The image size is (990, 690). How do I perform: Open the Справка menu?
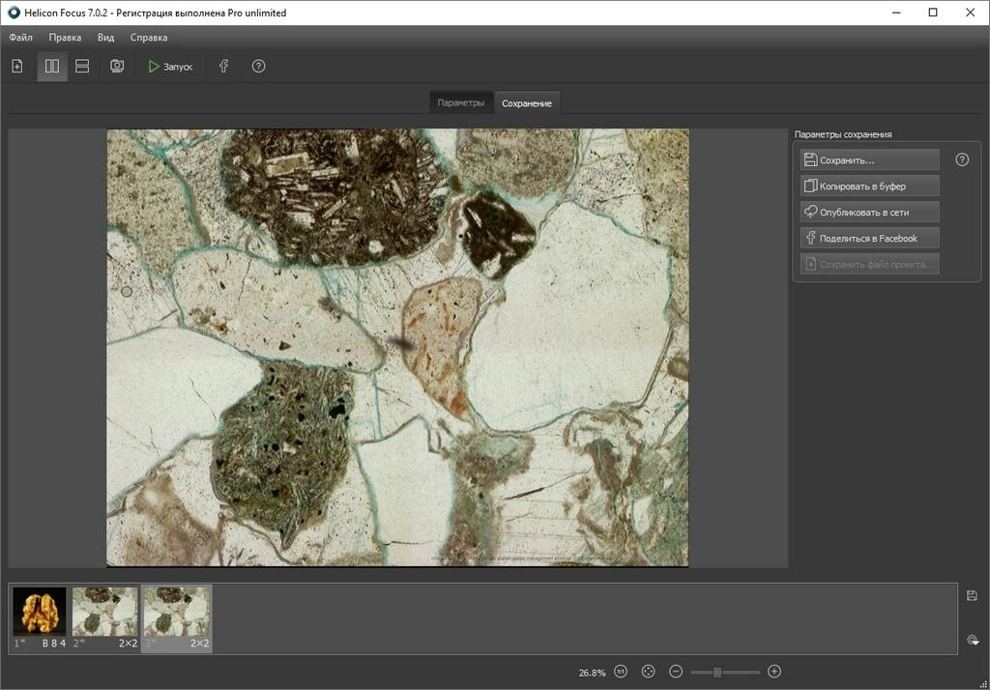pos(149,38)
